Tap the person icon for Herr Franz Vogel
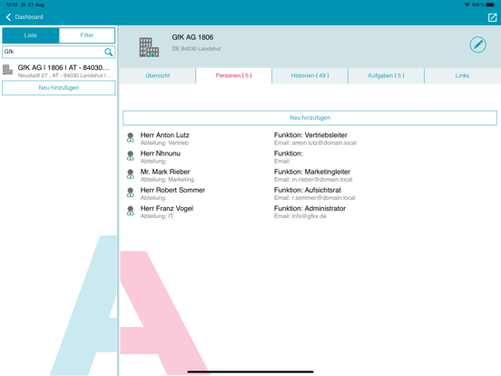Screen dimensions: 501x376 click(131, 211)
